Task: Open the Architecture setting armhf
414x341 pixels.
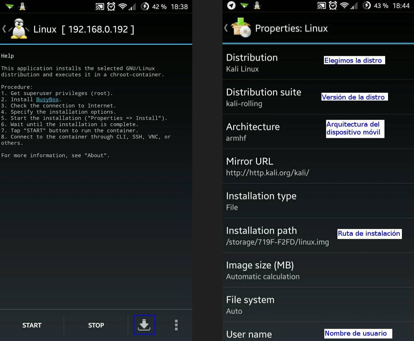Action: 318,132
